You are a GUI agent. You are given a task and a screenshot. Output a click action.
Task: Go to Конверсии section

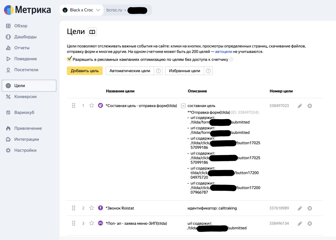25,97
